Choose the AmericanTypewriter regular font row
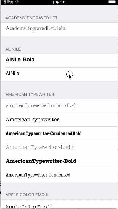The image size is (118, 209). [x=59, y=119]
